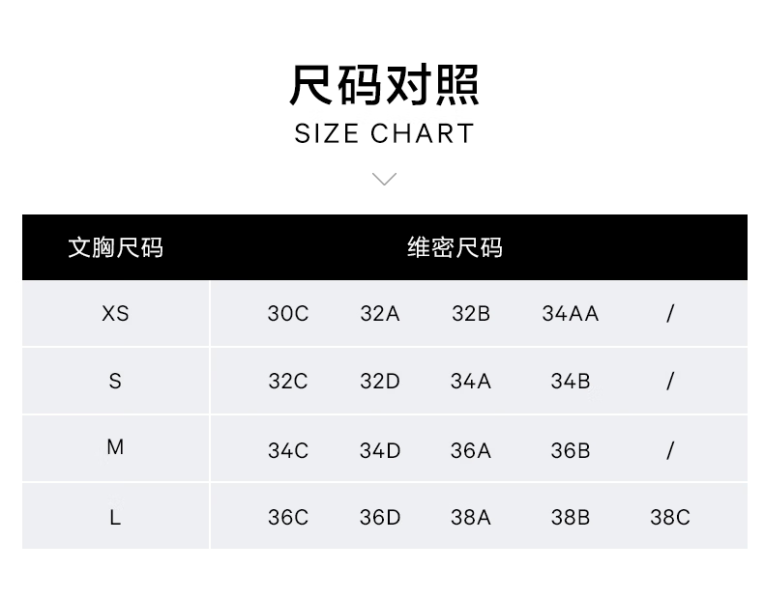The image size is (764, 599).
Task: Select the 维密尺码 column header
Action: [455, 247]
